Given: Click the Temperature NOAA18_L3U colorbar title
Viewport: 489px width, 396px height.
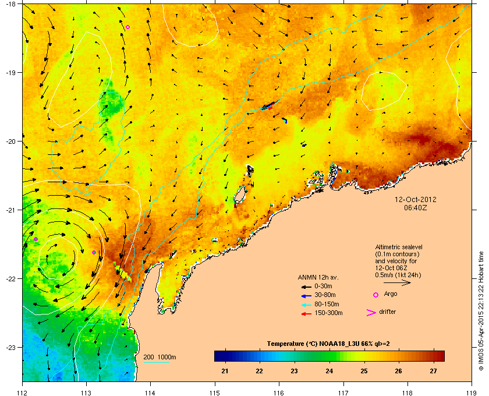Looking at the screenshot, I should point(328,344).
